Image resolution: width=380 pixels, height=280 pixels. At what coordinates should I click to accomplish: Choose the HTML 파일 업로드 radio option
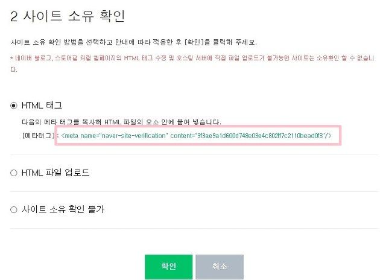(x=14, y=173)
